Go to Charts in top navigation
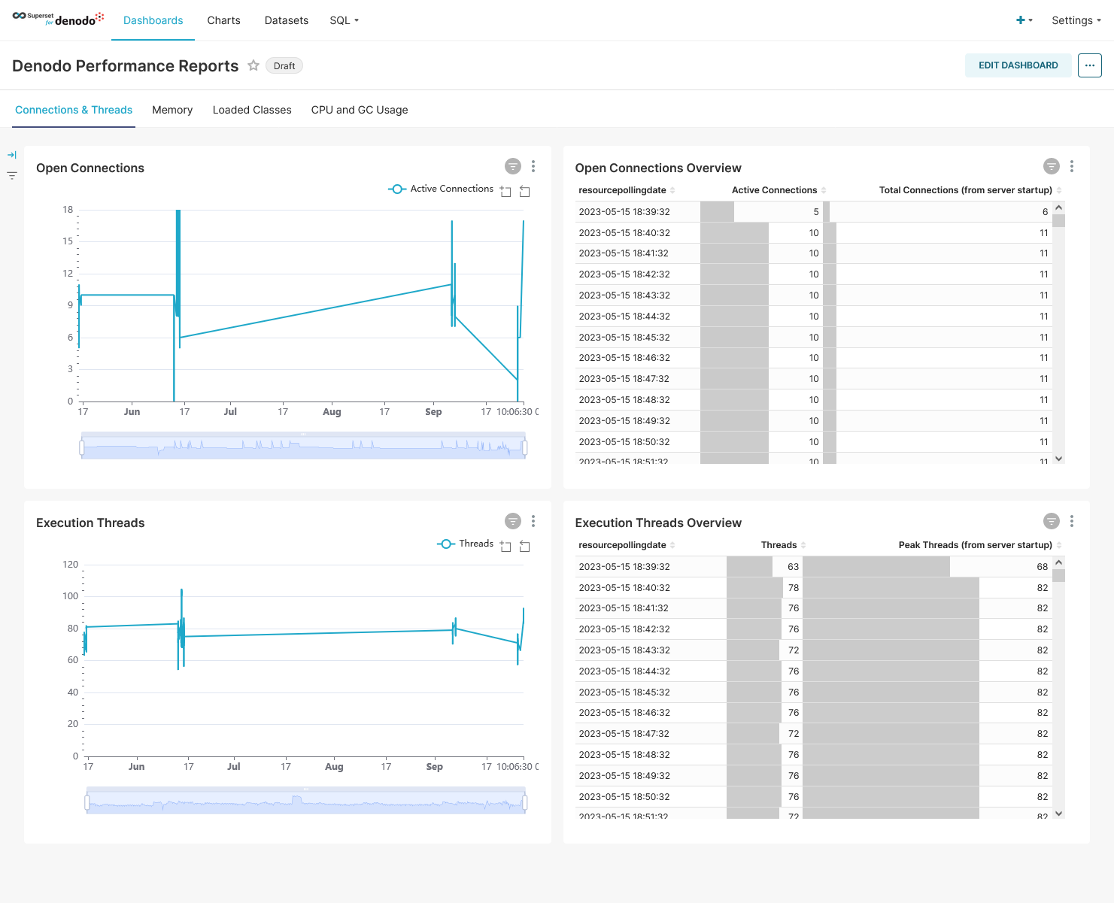This screenshot has width=1114, height=903. pos(224,20)
